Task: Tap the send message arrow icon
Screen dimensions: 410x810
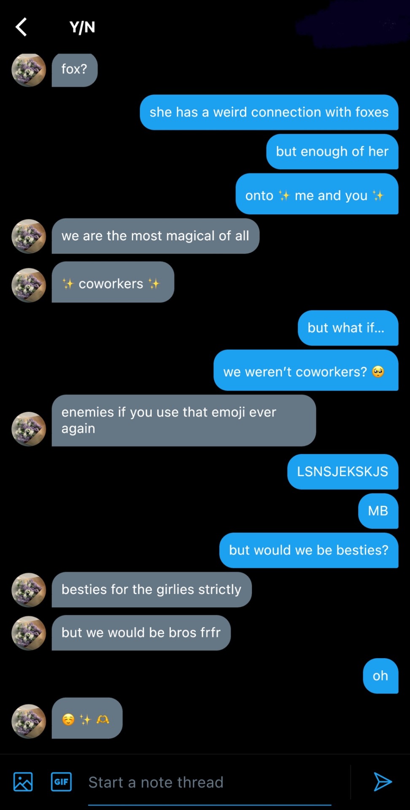Action: [383, 782]
